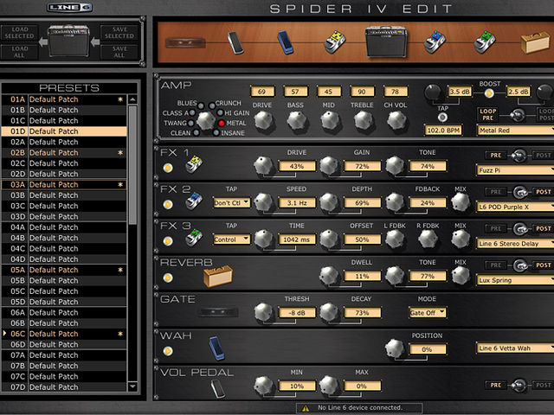Click the green pedal icon in FX 3 row

click(x=194, y=238)
